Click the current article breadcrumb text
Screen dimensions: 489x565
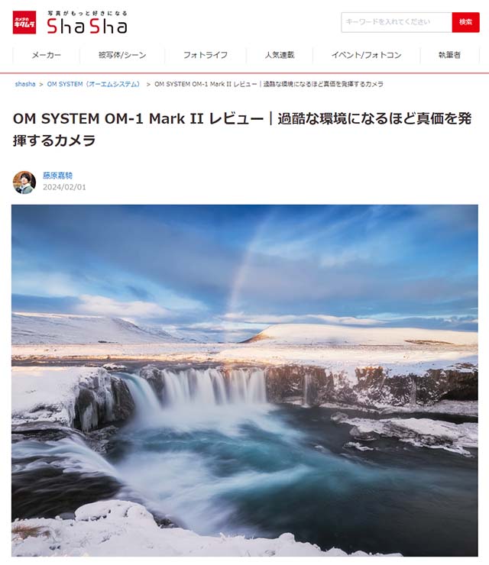[x=269, y=84]
